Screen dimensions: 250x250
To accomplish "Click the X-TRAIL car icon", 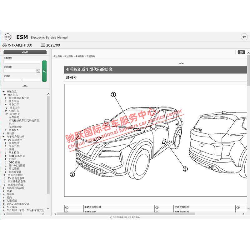I will click(4, 45).
